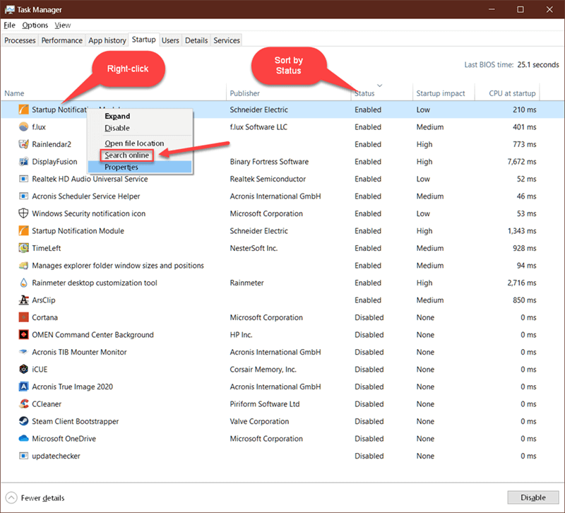This screenshot has width=565, height=513.
Task: Click the Steam Client Bootstrapper icon
Action: [x=23, y=421]
